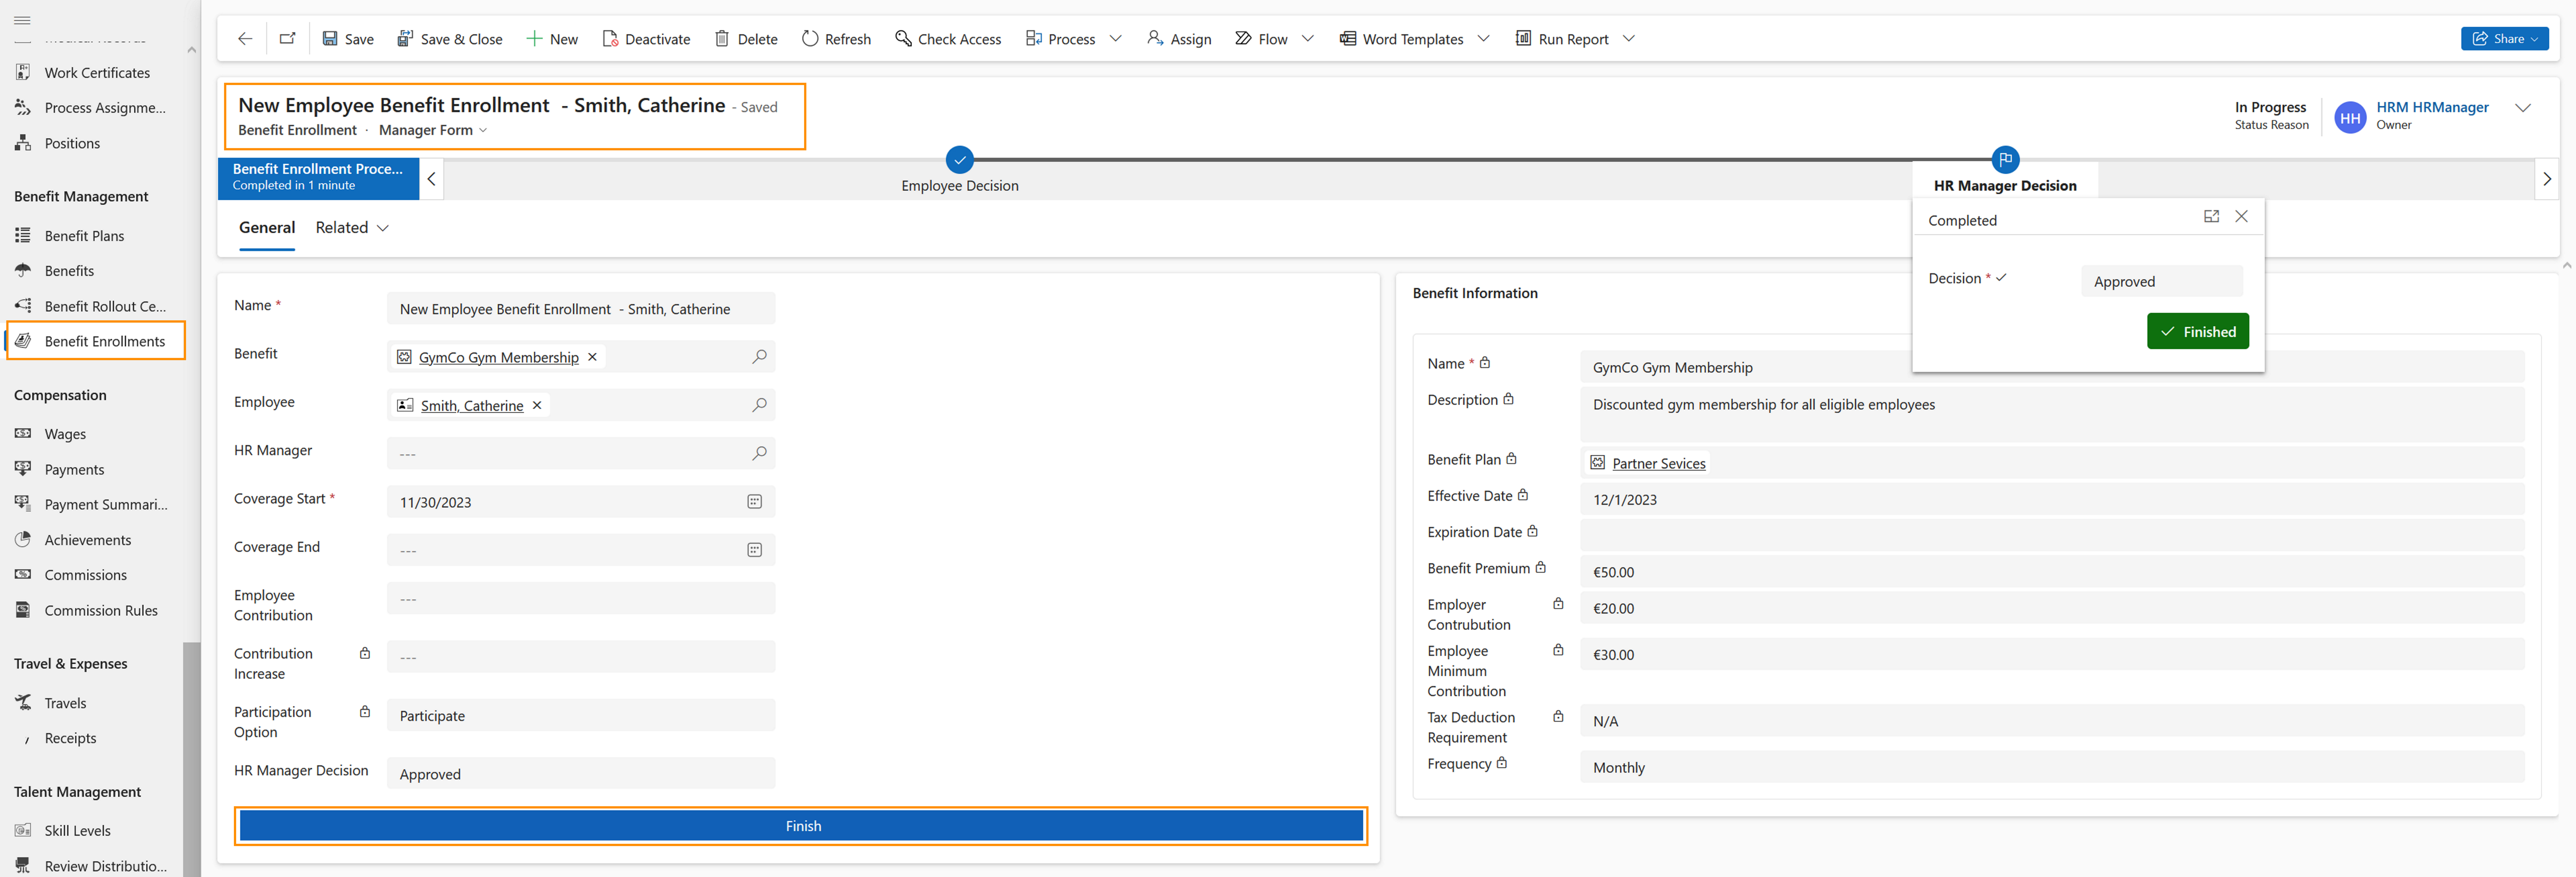Collapse the Benefit Enrollment Process stage bar
Image resolution: width=2576 pixels, height=877 pixels.
[x=431, y=179]
